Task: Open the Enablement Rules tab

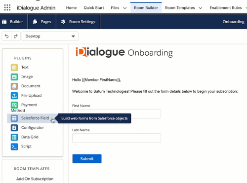Action: point(226,8)
